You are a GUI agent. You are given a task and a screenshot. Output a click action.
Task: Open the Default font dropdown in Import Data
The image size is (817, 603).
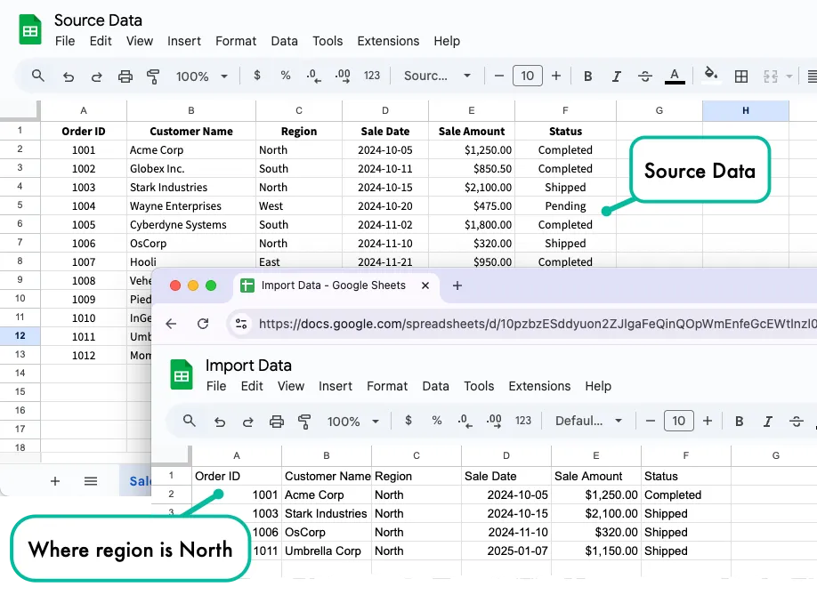pyautogui.click(x=588, y=422)
